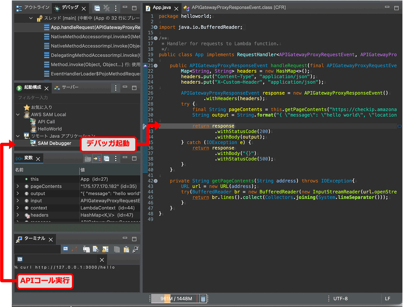Viewport: 403px width, 307px height.
Task: Collapse the AWS SAM Local group
Action: click(x=18, y=114)
